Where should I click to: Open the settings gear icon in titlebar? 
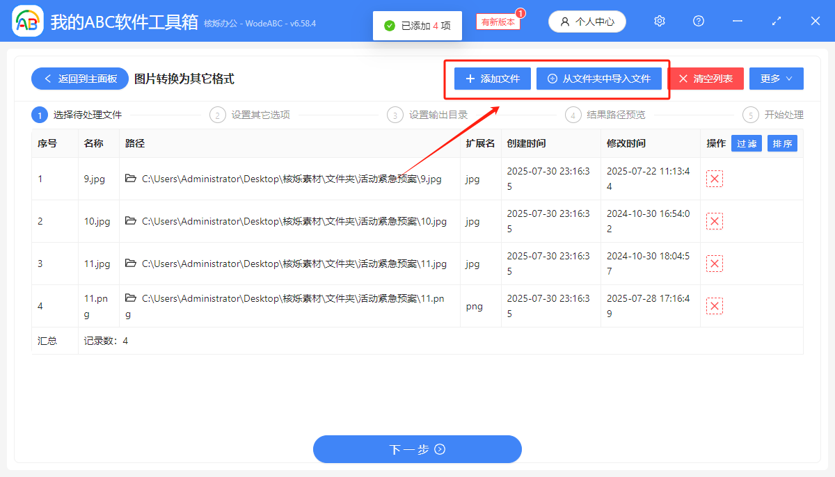(x=659, y=21)
